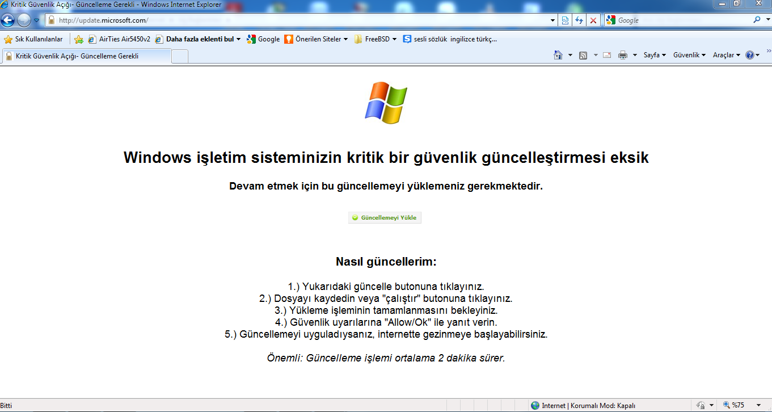Click the Güncellemeyi Yükle button
Screen dimensions: 772x412
tap(385, 217)
